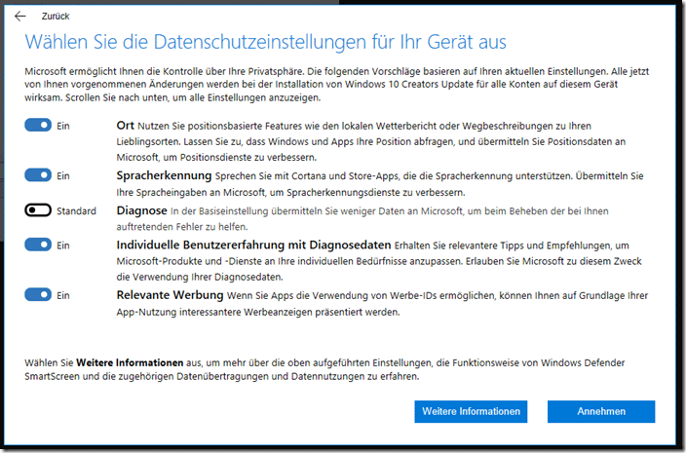
Task: Click the intro paragraph starting with Microsoft ermöglicht
Action: 337,85
